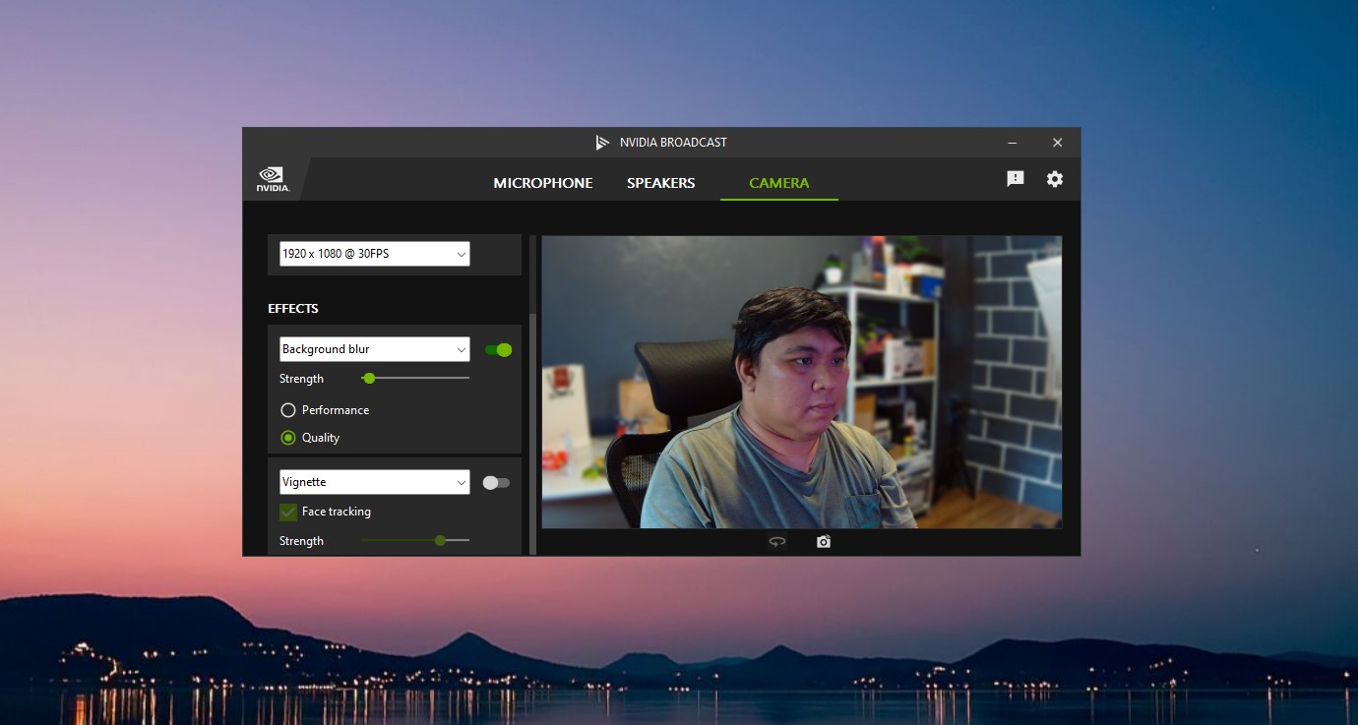Click the feedback speech bubble icon

coord(1016,179)
